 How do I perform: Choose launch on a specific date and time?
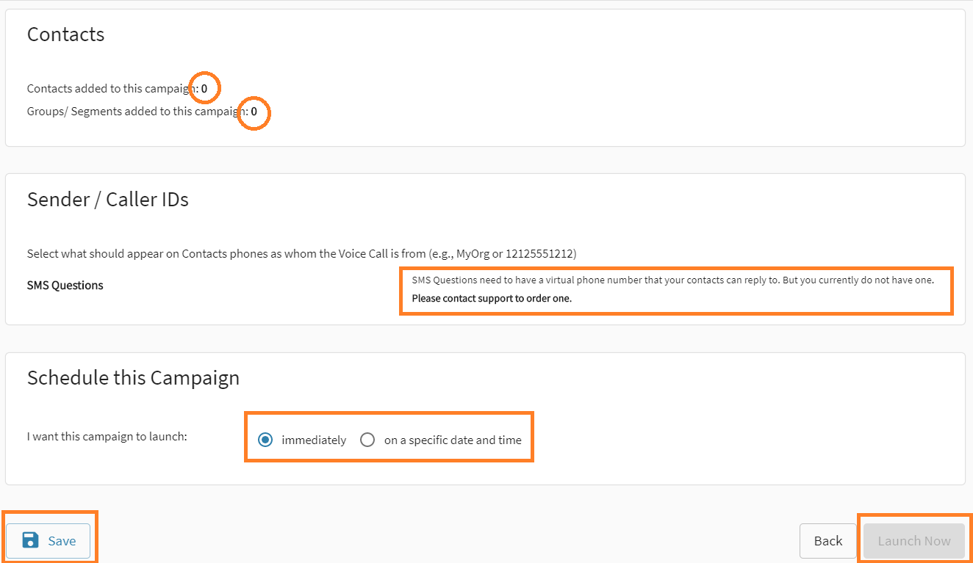367,440
